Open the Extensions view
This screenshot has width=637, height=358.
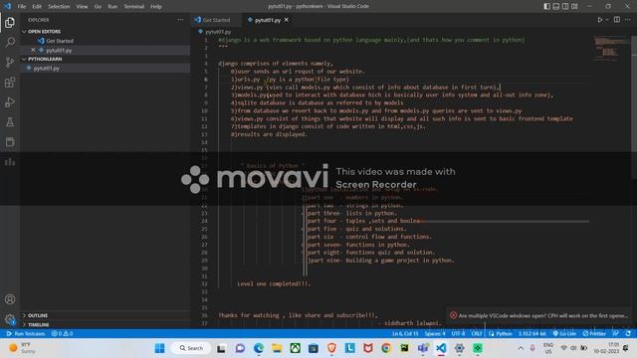coord(10,83)
